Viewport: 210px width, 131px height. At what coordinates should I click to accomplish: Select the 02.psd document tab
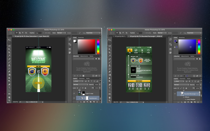[145, 36]
